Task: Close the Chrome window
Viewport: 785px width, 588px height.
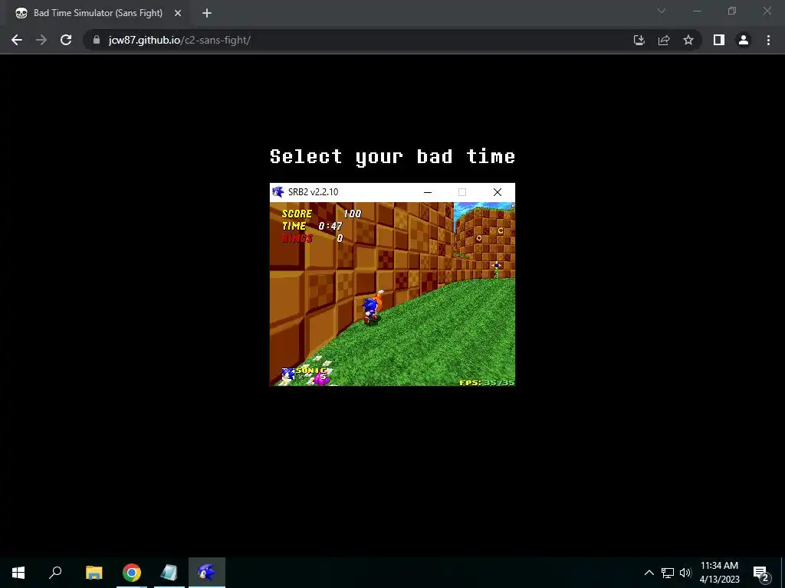Action: 767,11
